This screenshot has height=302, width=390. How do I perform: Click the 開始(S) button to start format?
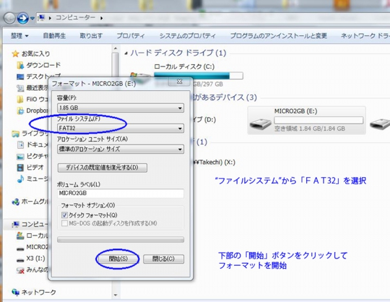[118, 258]
